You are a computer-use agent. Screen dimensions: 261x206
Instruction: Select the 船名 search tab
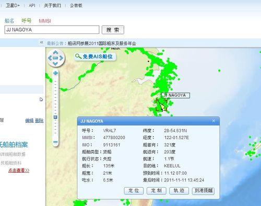[x=9, y=21]
